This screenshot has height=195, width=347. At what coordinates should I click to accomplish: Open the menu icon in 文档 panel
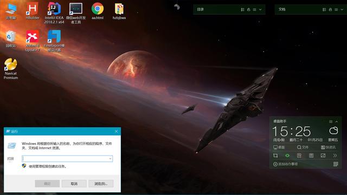(336, 10)
